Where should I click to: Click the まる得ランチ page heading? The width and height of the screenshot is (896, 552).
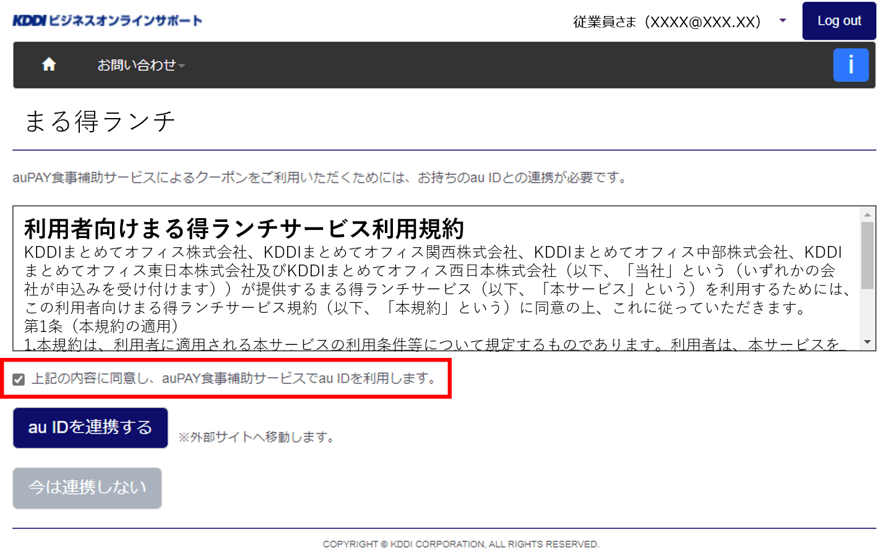click(100, 121)
